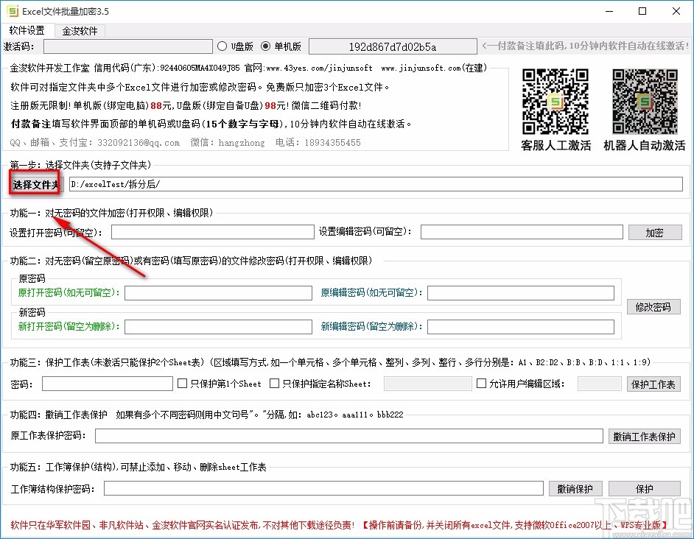Click the 保护 button in 功能五
Viewport: 694px width, 539px height.
645,488
